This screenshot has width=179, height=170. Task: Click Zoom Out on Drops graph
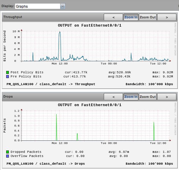(148, 97)
